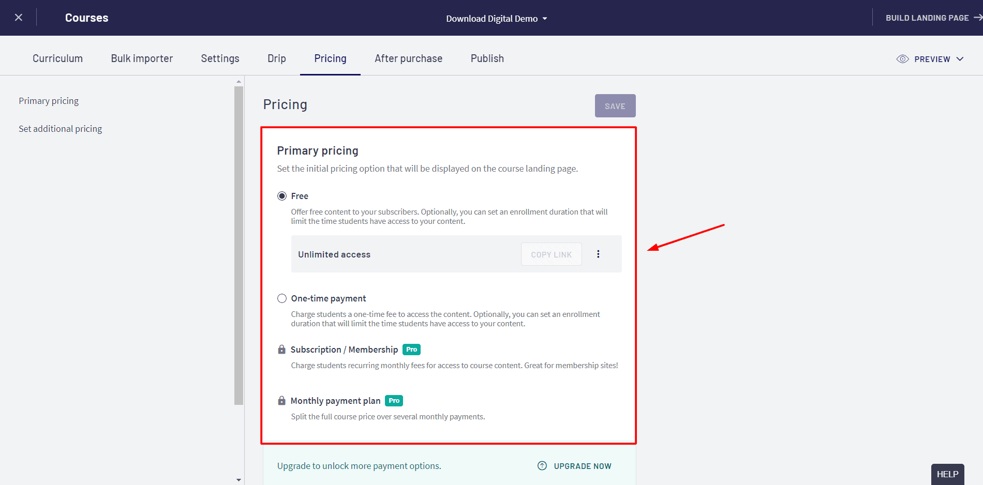Close the course editor with X icon

(19, 18)
